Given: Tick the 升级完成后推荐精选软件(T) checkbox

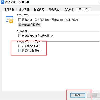Looking at the screenshot, I should click(20, 36).
